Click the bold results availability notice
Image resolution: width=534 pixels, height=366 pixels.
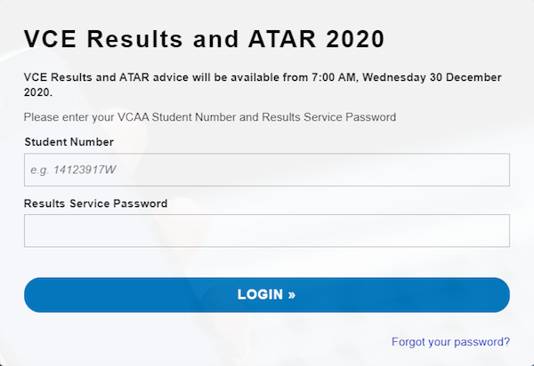263,84
